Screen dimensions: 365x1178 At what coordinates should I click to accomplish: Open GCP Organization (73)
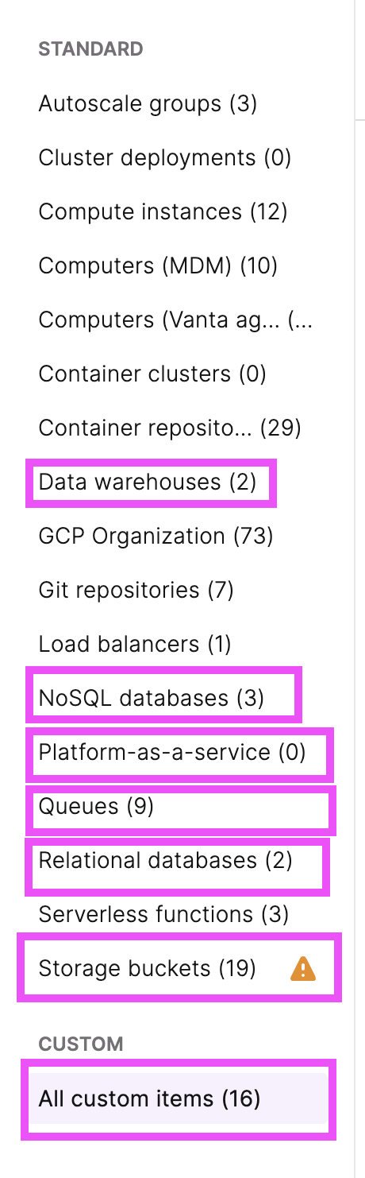(x=156, y=536)
